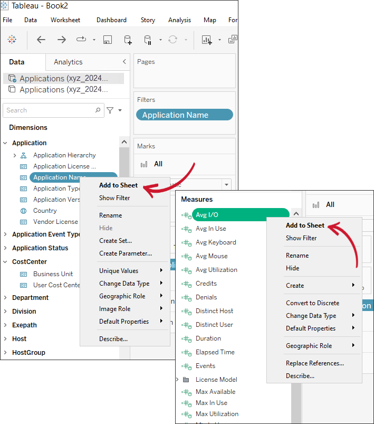Open the Worksheet menu
The image size is (374, 424).
[x=65, y=20]
